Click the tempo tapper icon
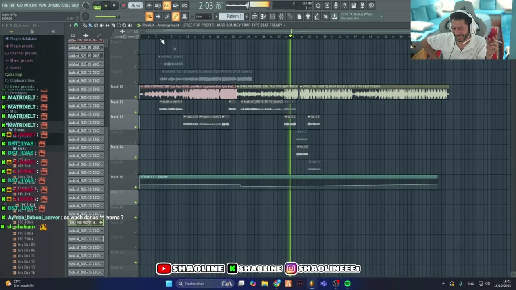Screen dimensions: 516x290 tap(317, 17)
